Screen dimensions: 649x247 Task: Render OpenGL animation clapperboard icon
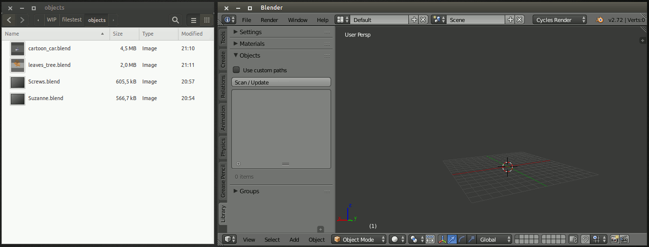point(624,239)
